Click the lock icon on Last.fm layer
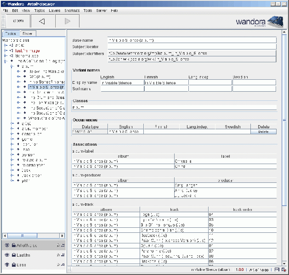Image resolution: width=289 pixels, height=275 pixels. [14, 255]
